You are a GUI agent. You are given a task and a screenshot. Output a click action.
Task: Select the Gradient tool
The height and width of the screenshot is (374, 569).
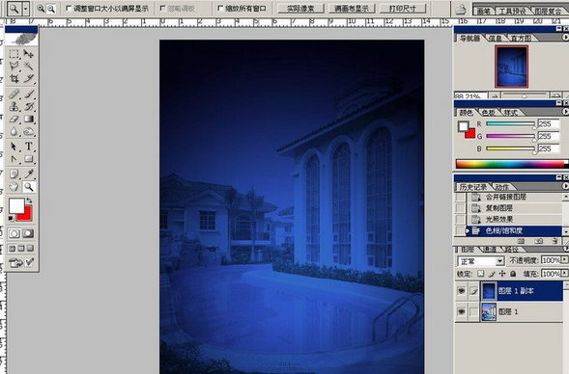(x=29, y=120)
